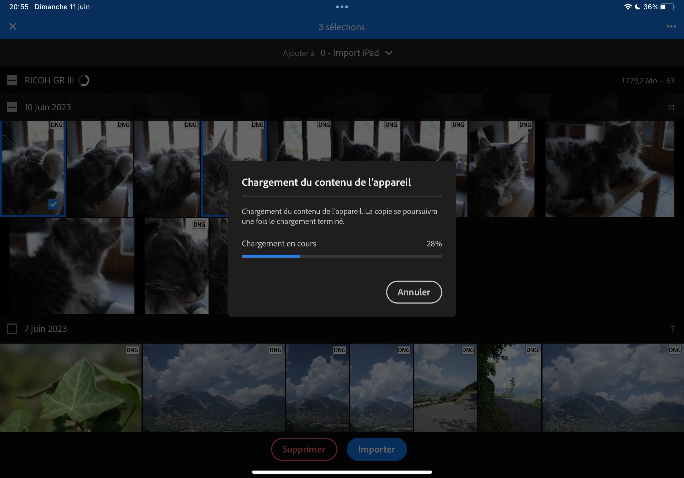Open the "0 - Import iPad" destination dropdown
Image resolution: width=684 pixels, height=478 pixels.
click(349, 53)
